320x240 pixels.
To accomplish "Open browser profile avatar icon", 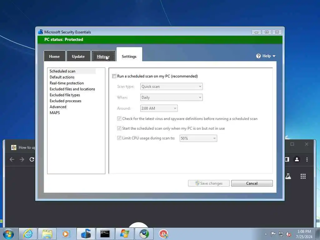I will pos(297,159).
